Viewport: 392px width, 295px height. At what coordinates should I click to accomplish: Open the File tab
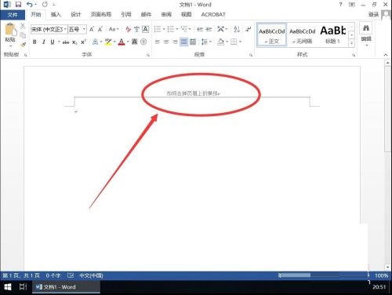point(13,15)
